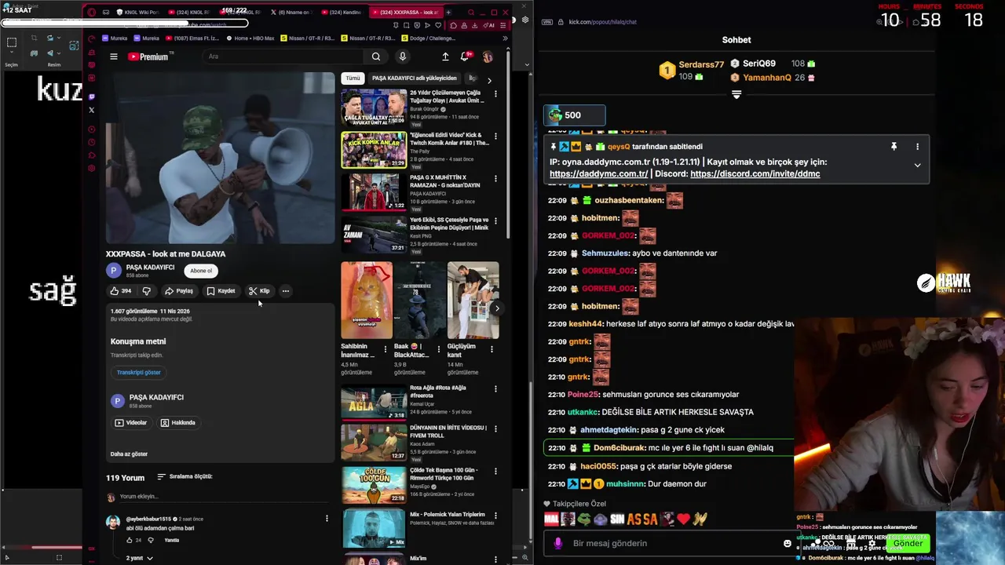Open new browser tab with plus button
Image resolution: width=1005 pixels, height=565 pixels.
(448, 13)
